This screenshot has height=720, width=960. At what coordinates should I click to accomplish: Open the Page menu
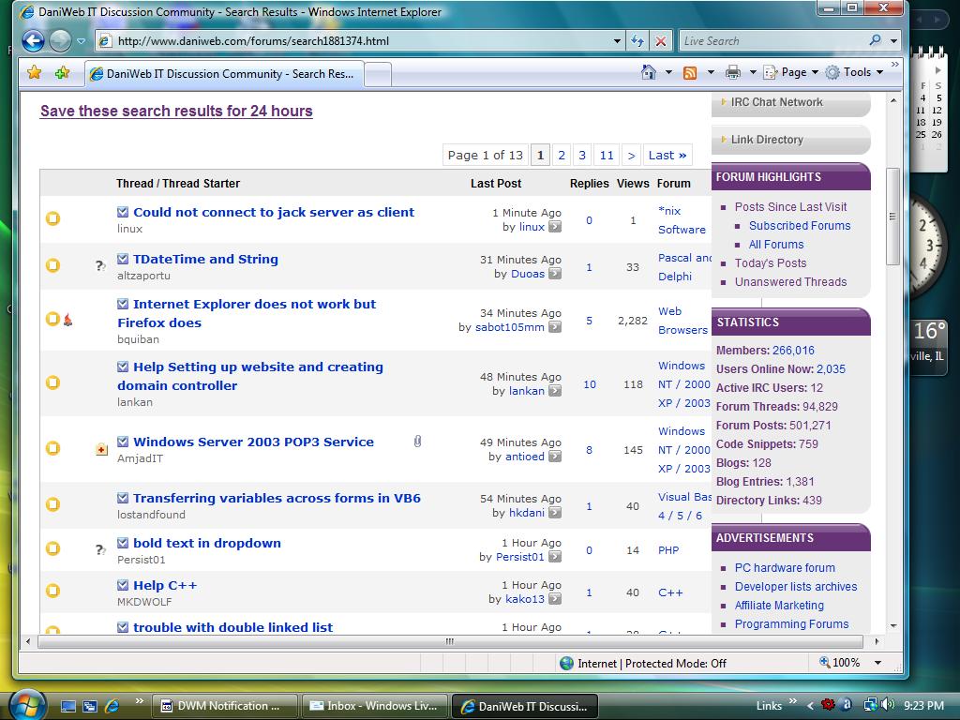tap(791, 72)
